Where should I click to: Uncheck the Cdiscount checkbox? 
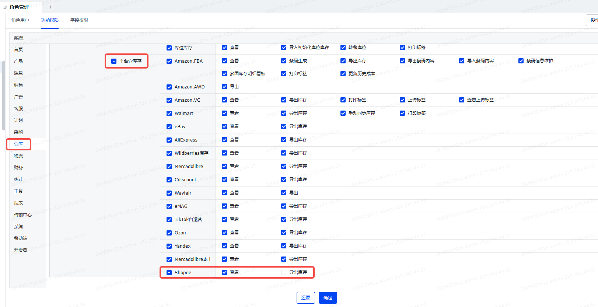169,180
